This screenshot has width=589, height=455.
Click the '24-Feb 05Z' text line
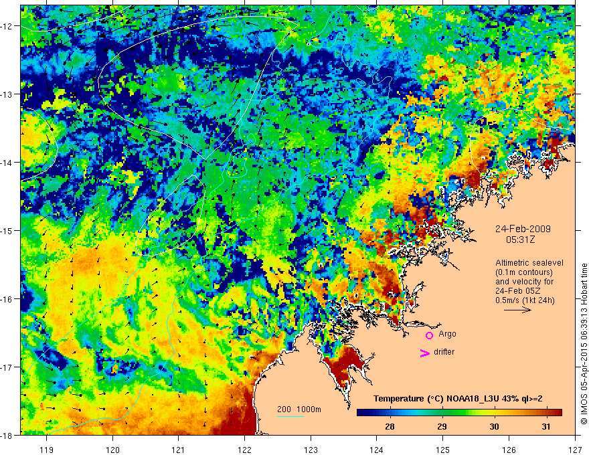tap(517, 291)
